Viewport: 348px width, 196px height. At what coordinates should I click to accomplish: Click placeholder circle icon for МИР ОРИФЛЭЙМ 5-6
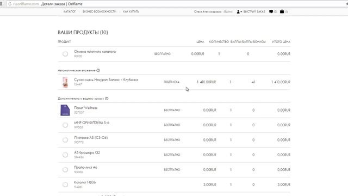(x=65, y=125)
